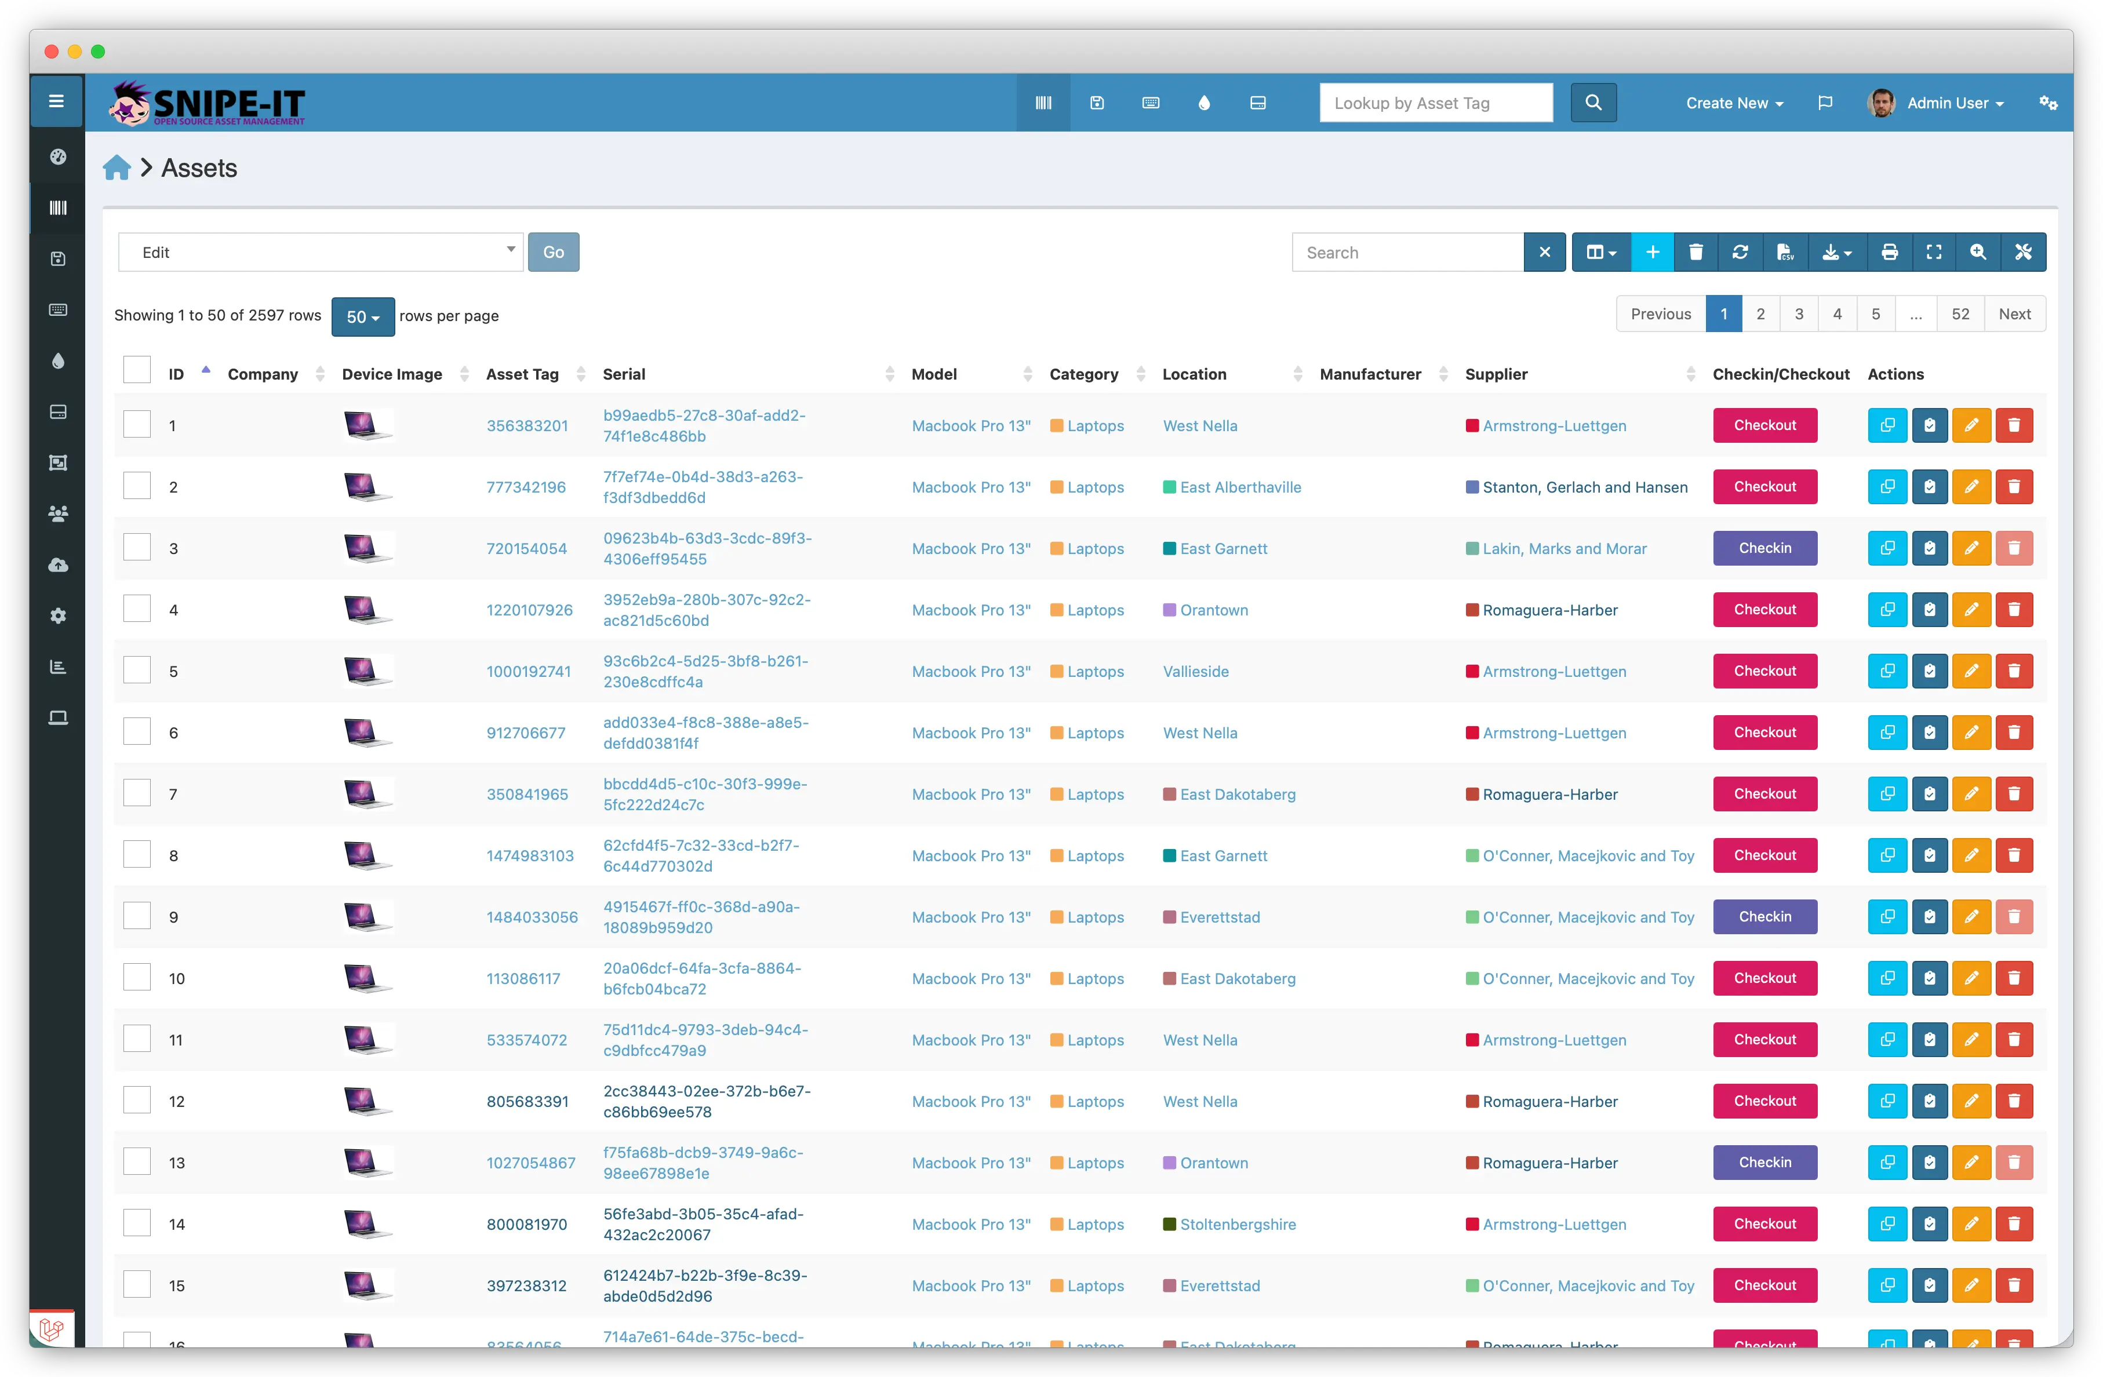Open the Create New dropdown menu

1734,103
